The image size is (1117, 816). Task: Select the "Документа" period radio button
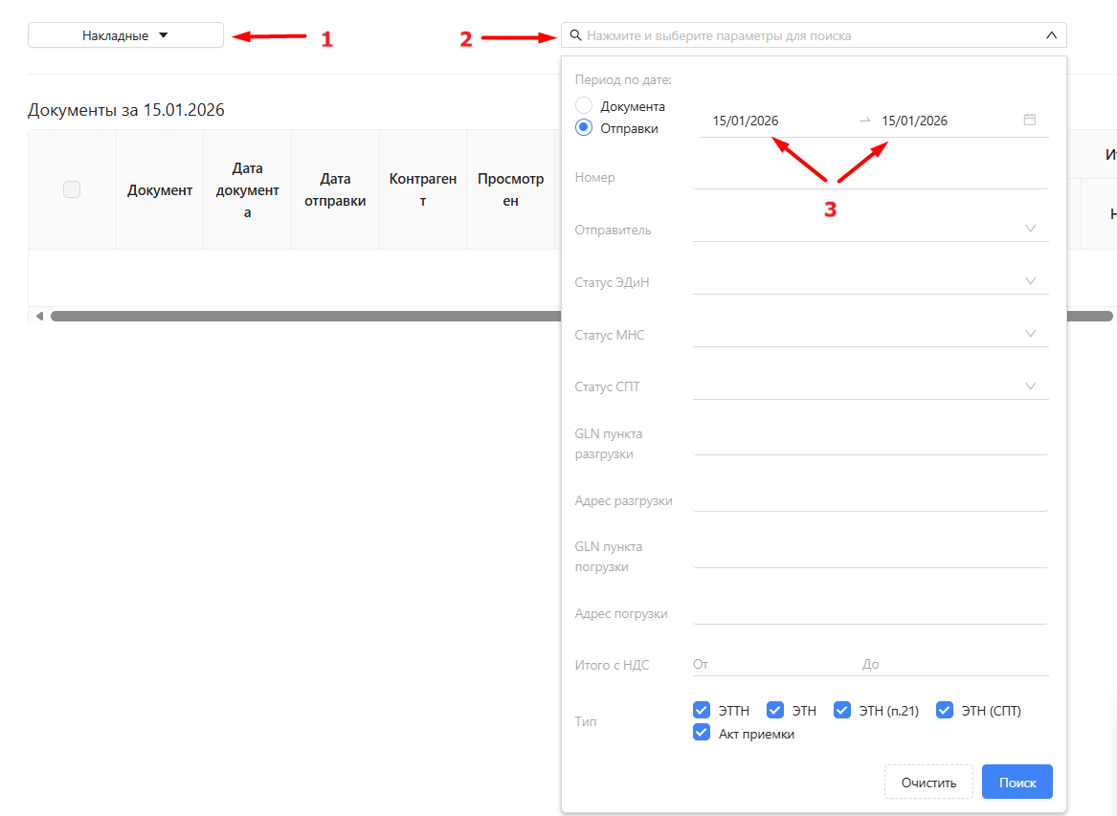pos(584,106)
